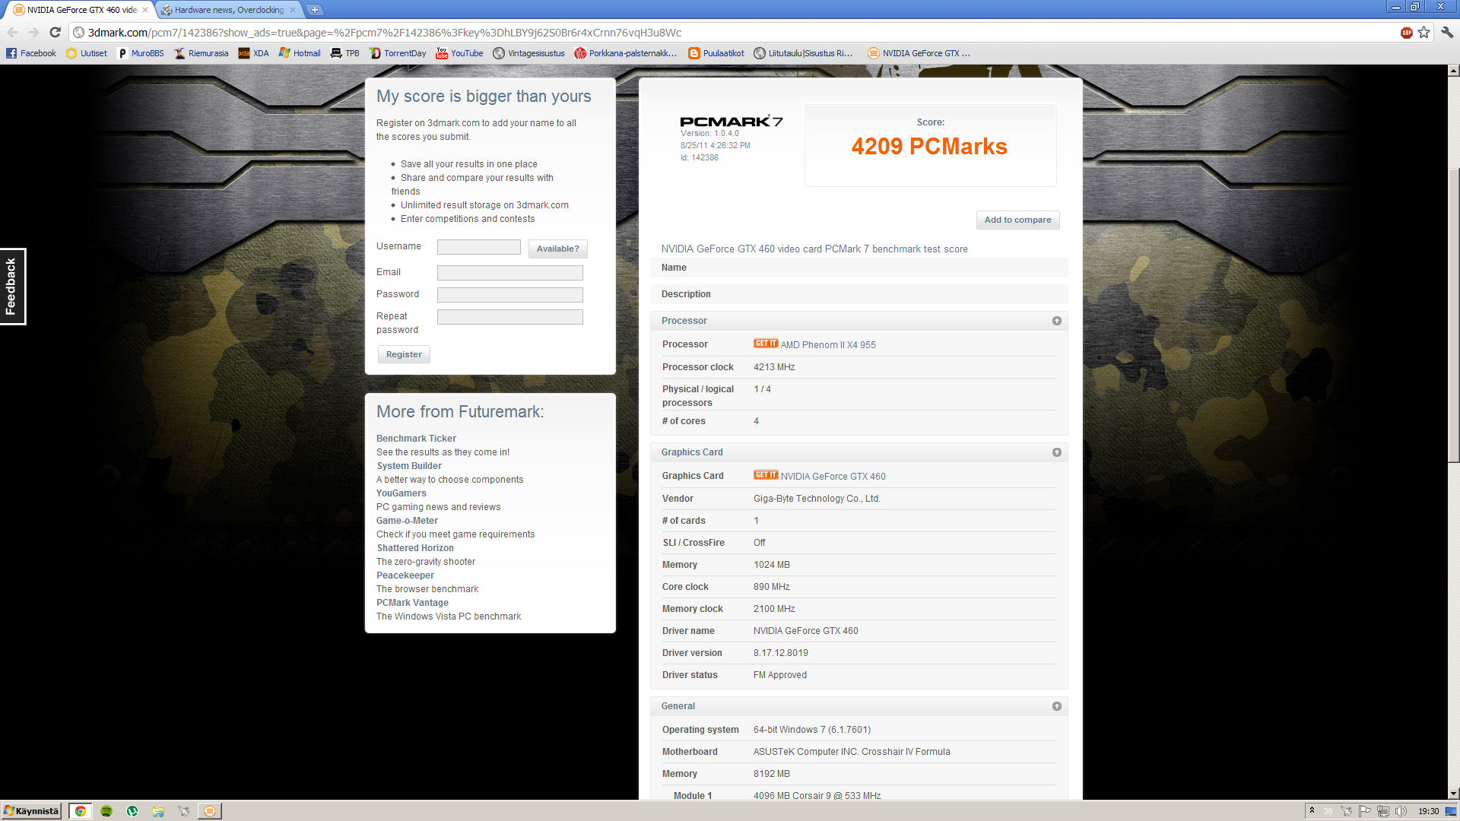
Task: Close the NVIDIA GeForce GTX 460 tab
Action: click(x=145, y=10)
